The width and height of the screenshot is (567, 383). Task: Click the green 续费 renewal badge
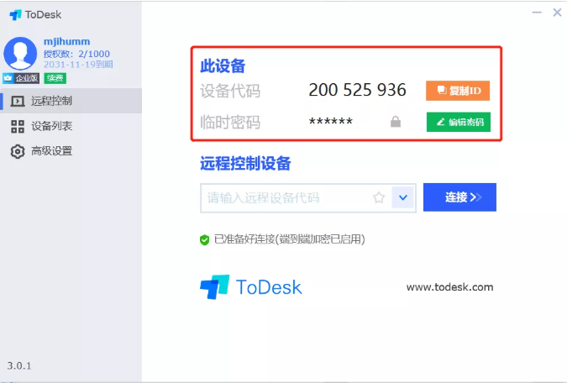coord(55,78)
